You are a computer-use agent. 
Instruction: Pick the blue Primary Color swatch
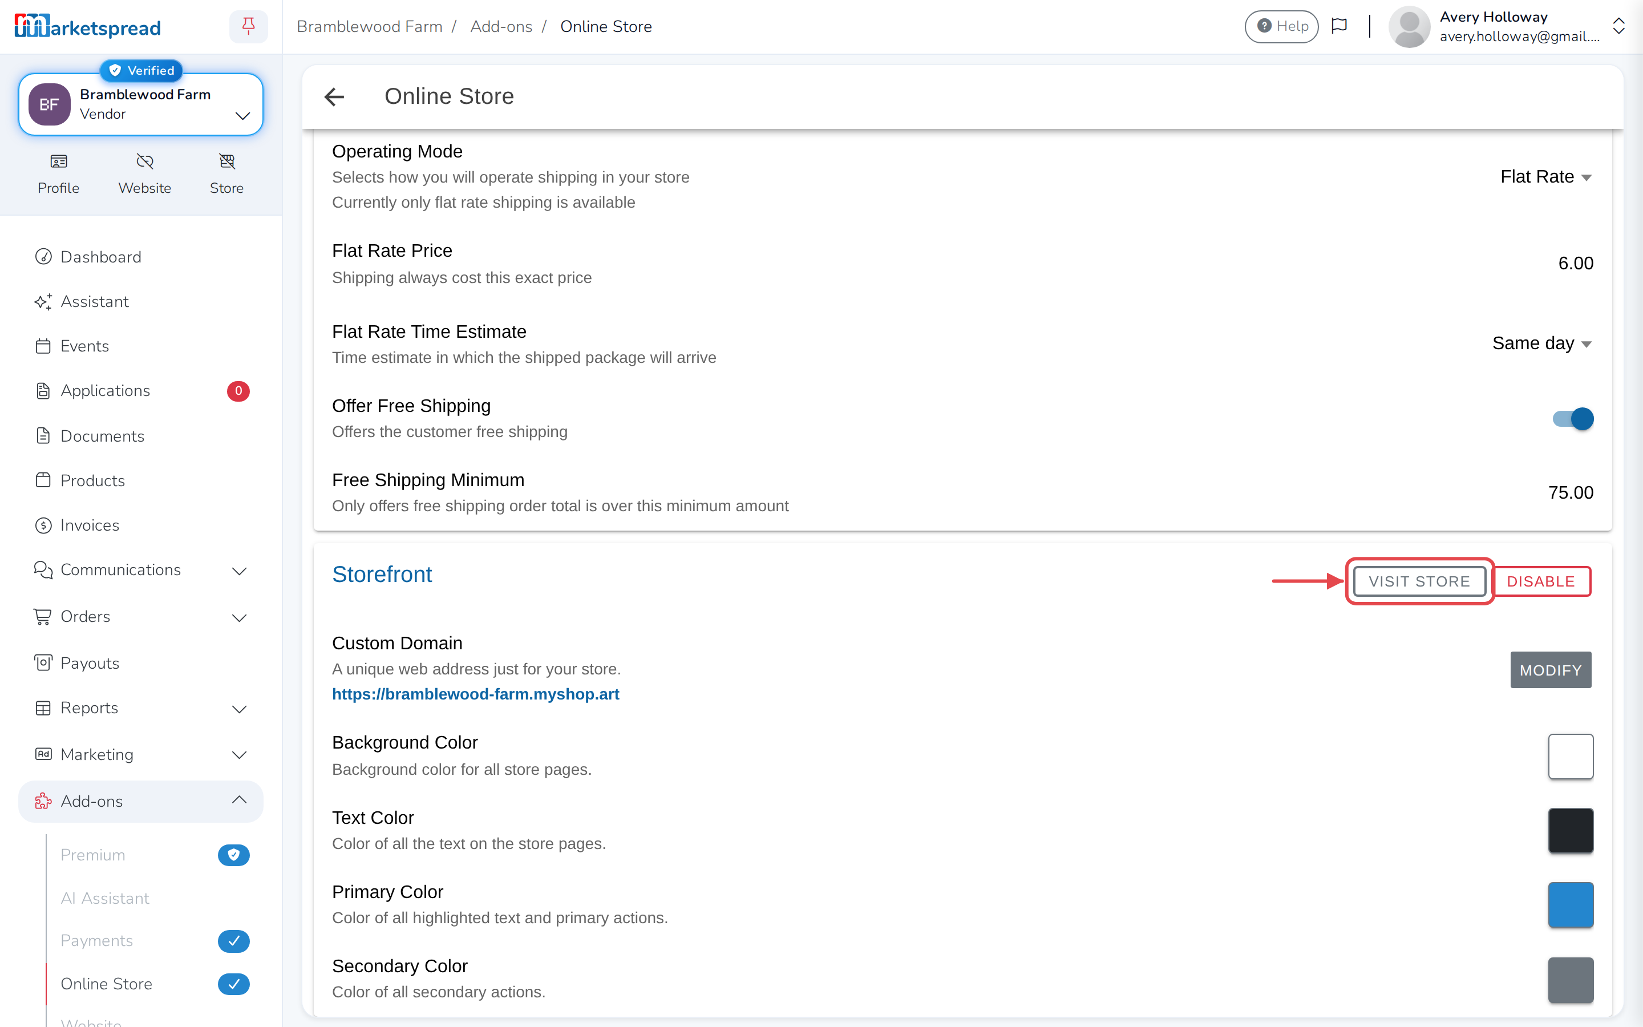pyautogui.click(x=1571, y=905)
